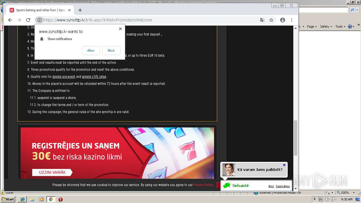Open the Privacy Policy link
The width and height of the screenshot is (361, 203).
tap(203, 185)
